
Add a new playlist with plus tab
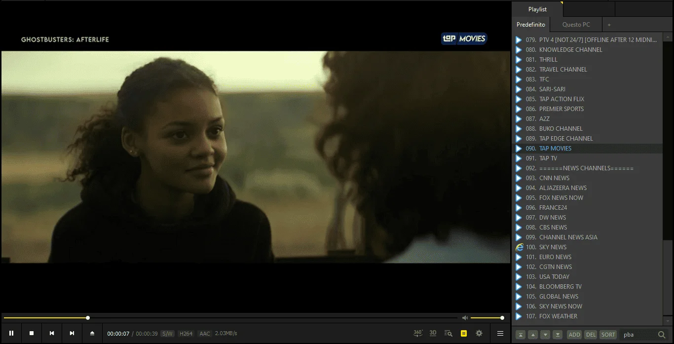pyautogui.click(x=609, y=25)
